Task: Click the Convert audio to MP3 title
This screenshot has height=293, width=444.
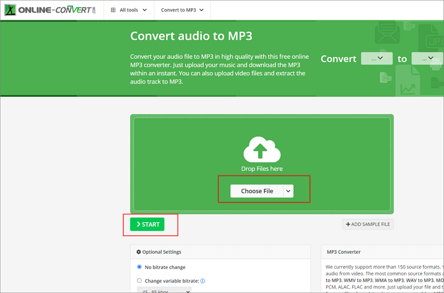Action: click(191, 36)
